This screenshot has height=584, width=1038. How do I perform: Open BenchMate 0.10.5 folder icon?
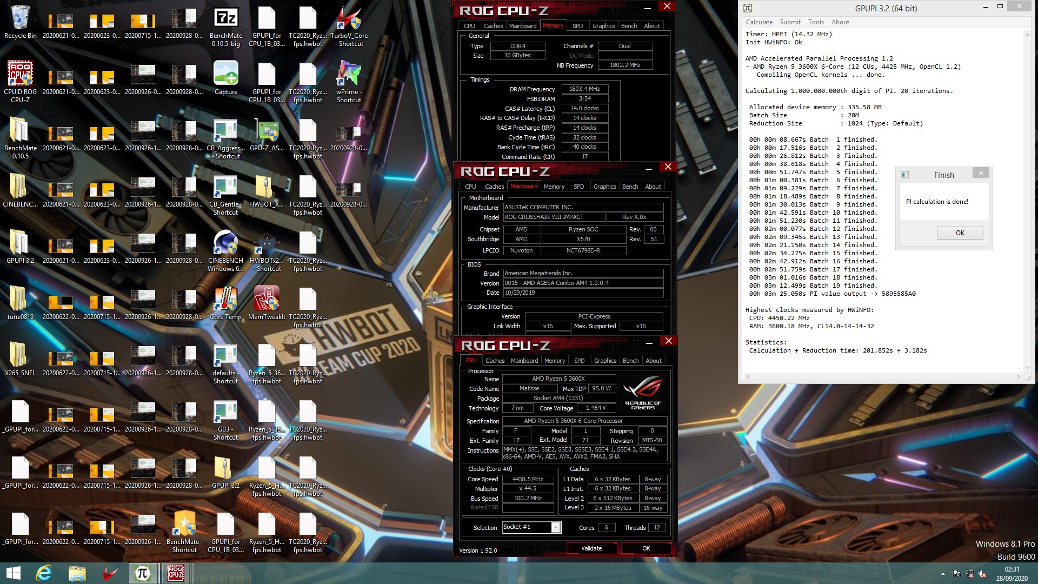tap(20, 138)
